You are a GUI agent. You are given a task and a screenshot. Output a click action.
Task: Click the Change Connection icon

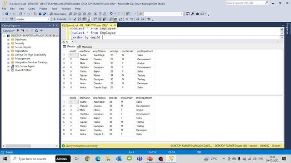tap(11, 19)
